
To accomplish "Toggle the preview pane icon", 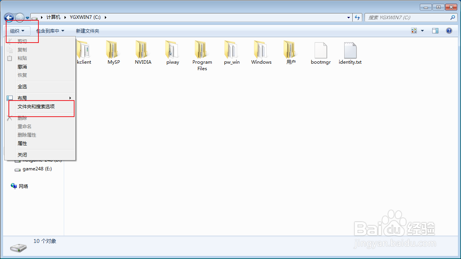I will coord(435,31).
